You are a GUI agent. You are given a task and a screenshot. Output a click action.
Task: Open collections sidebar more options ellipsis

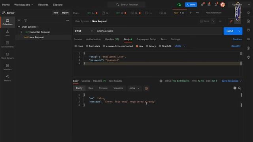click(68, 21)
